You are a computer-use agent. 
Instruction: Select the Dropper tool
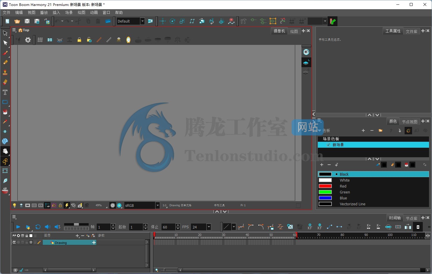[x=5, y=122]
